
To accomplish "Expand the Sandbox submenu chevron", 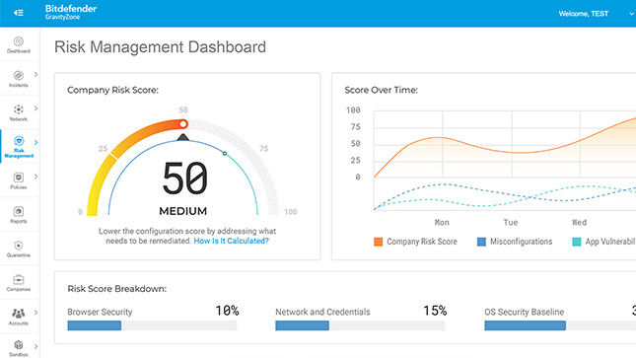I will point(36,346).
